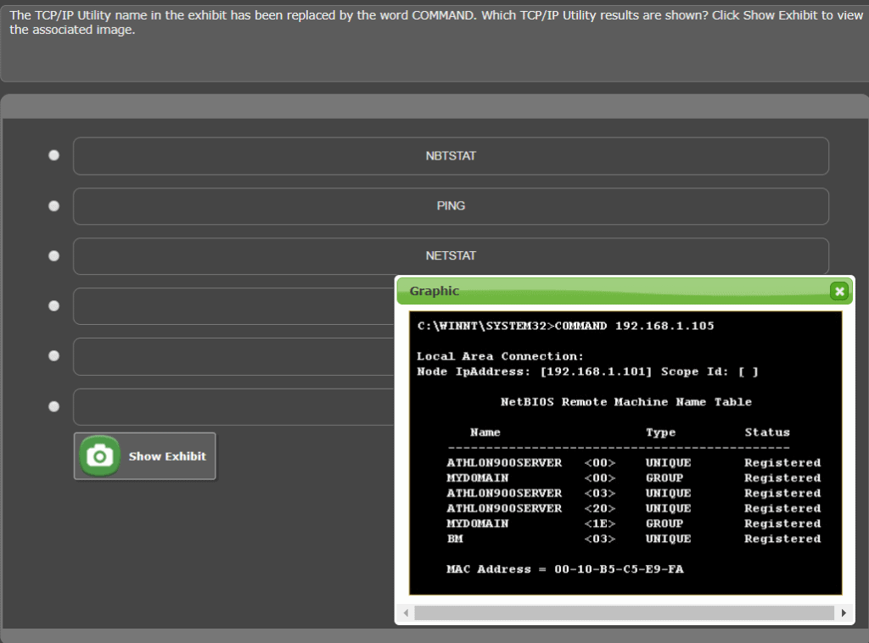Click the exhibit horizontal scrollbar thumb
The width and height of the screenshot is (869, 643).
coord(624,612)
